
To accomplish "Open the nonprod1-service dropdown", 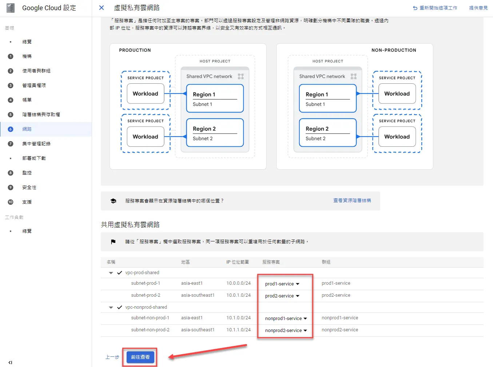I will coord(286,319).
